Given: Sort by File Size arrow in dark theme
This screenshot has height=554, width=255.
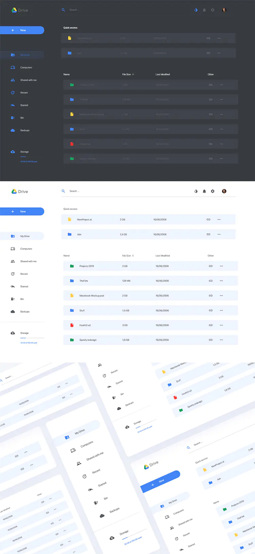Looking at the screenshot, I should [133, 74].
